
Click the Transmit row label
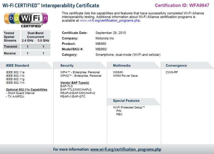click(x=10, y=47)
